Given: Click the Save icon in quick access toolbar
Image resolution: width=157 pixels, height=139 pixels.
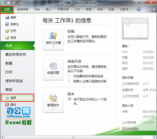Looking at the screenshot, I should (x=9, y=3).
